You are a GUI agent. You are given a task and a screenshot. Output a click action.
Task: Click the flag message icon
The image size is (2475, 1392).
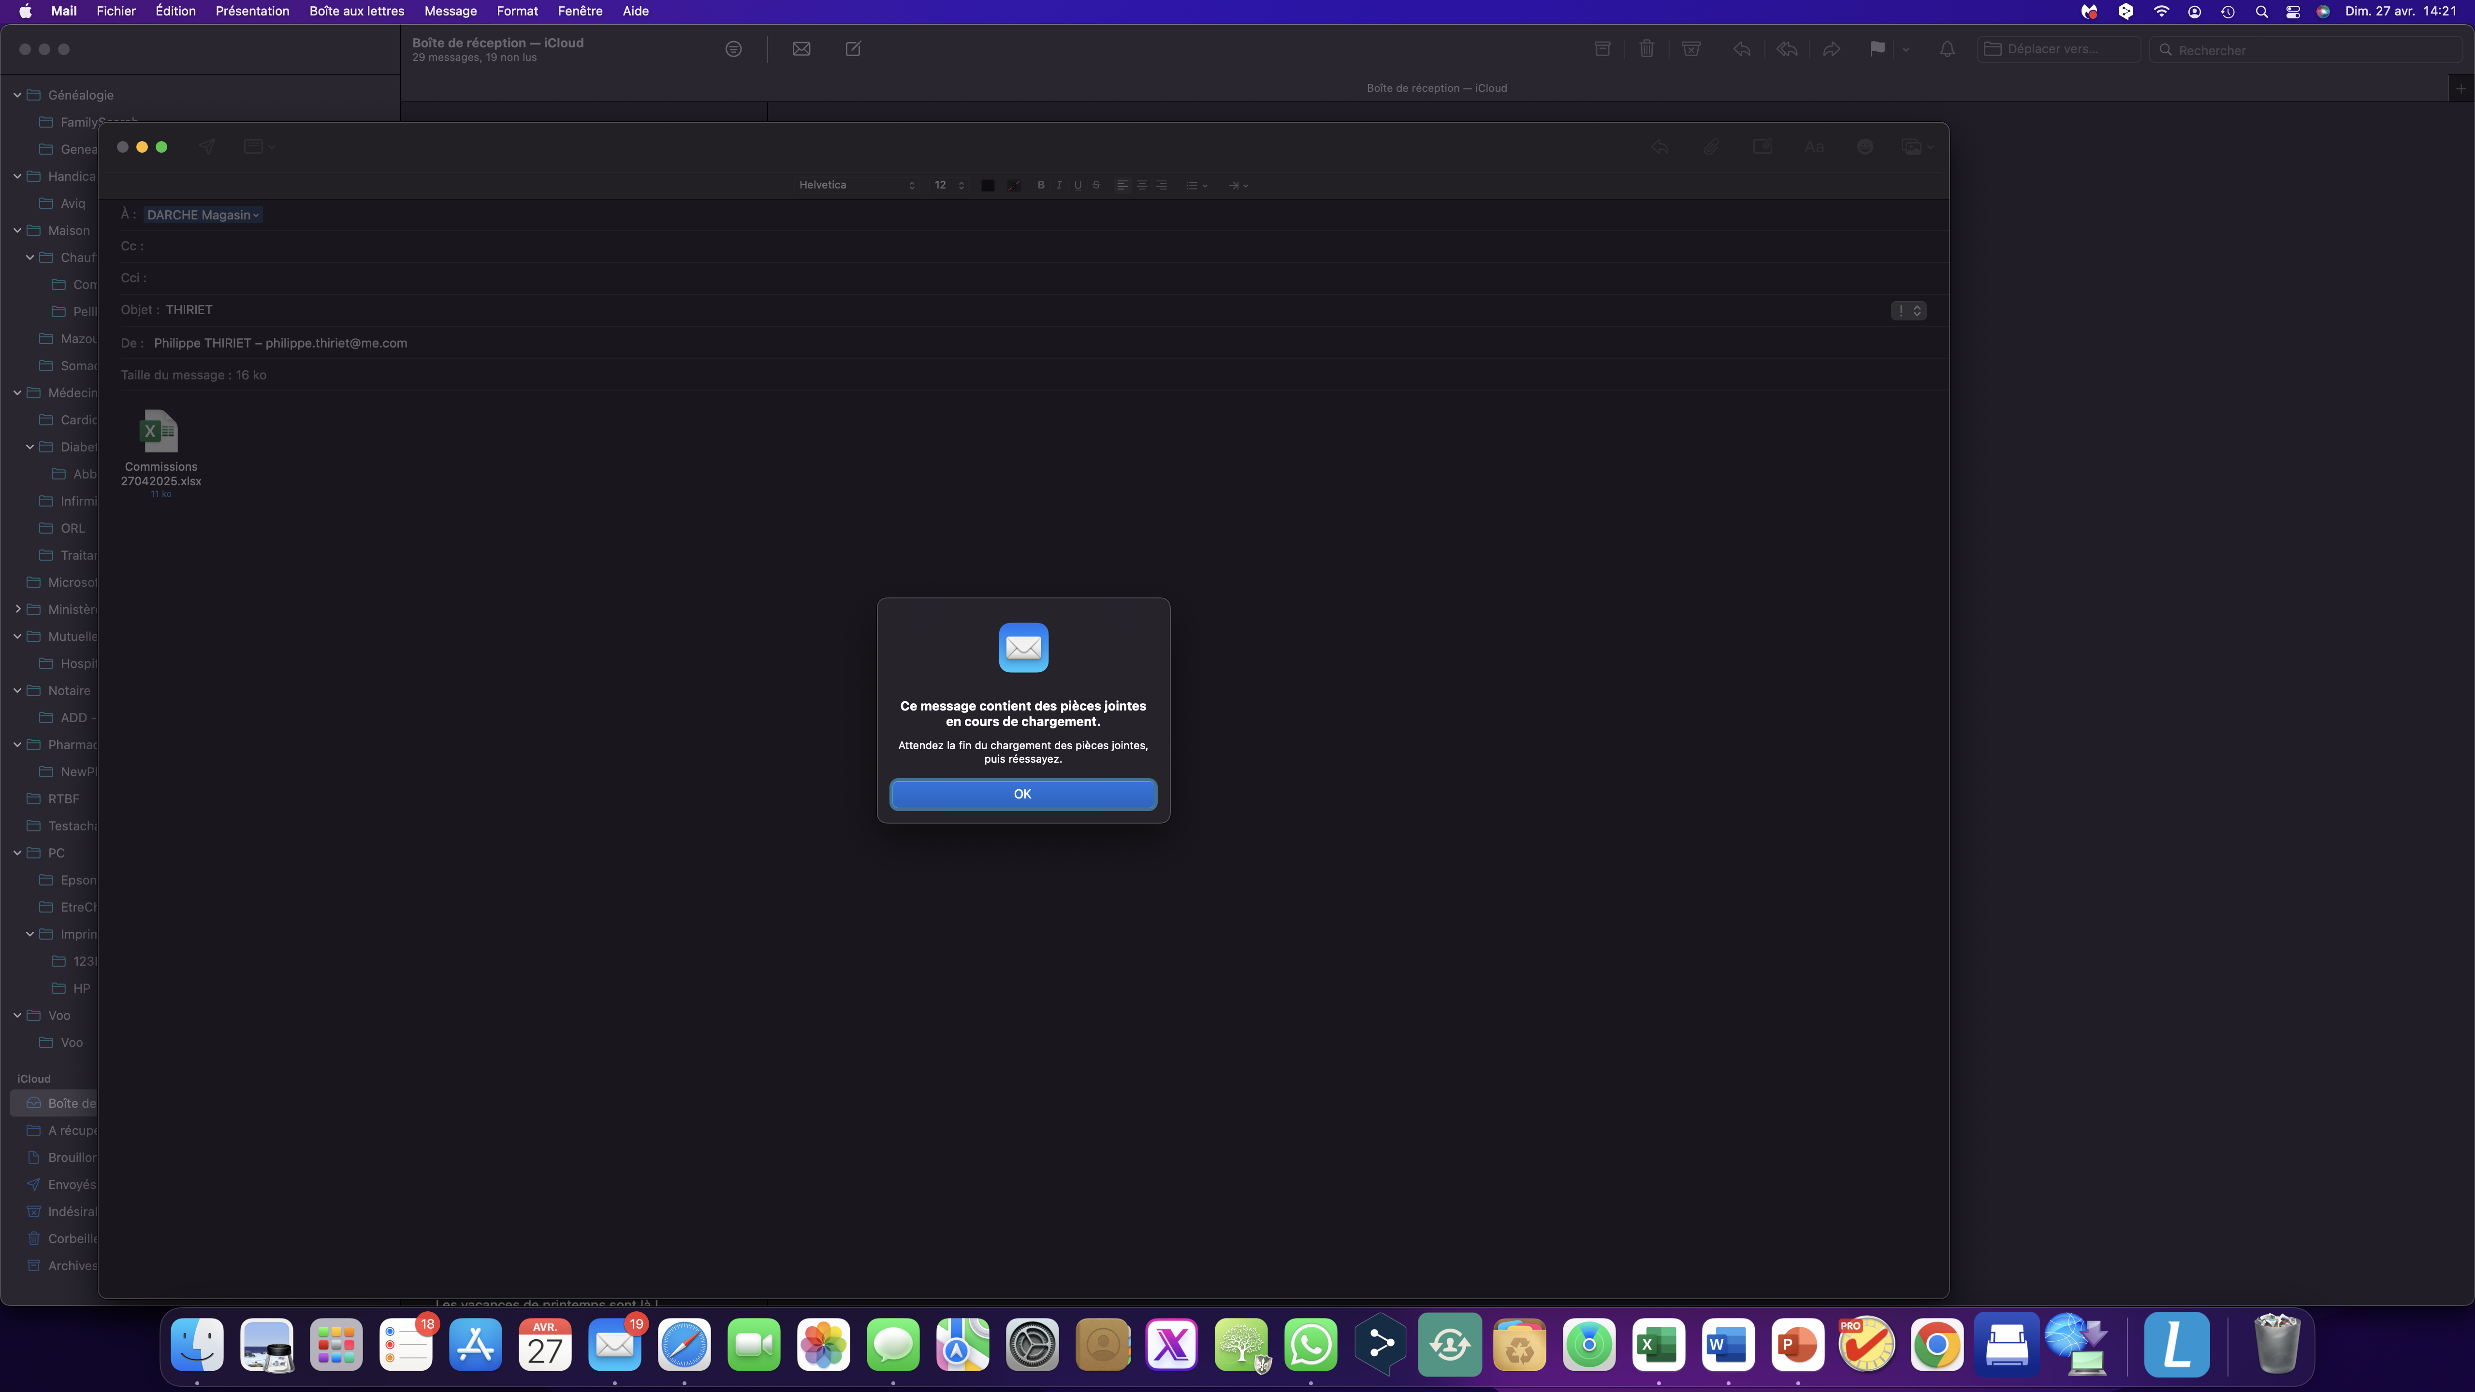point(1877,49)
